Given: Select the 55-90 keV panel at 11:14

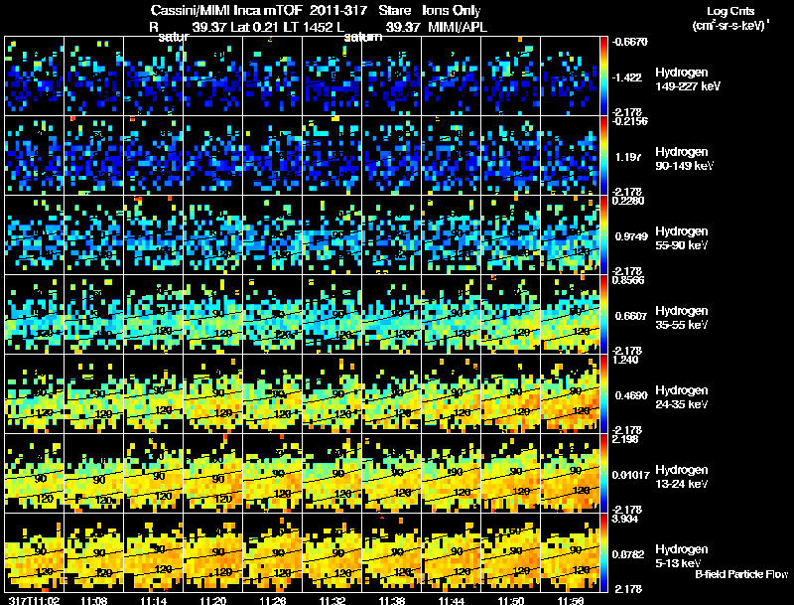Looking at the screenshot, I should tap(154, 235).
